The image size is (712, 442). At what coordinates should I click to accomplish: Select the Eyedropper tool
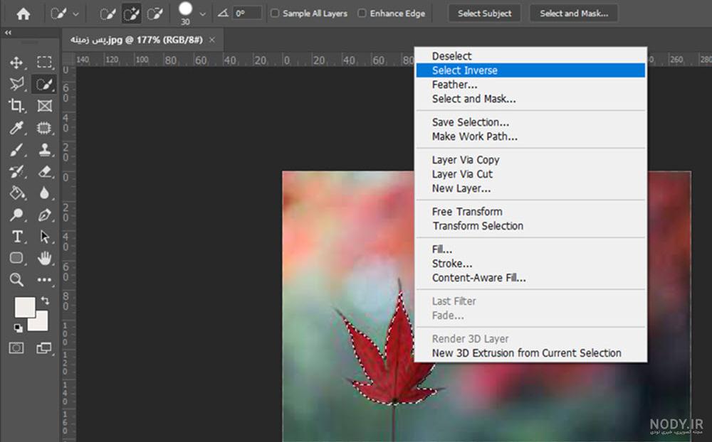(x=17, y=127)
